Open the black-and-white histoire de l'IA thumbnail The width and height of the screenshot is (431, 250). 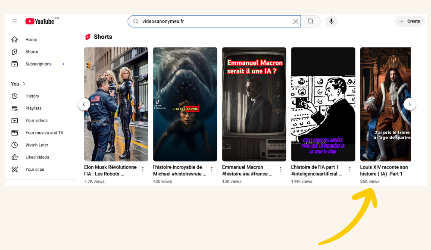pyautogui.click(x=323, y=104)
